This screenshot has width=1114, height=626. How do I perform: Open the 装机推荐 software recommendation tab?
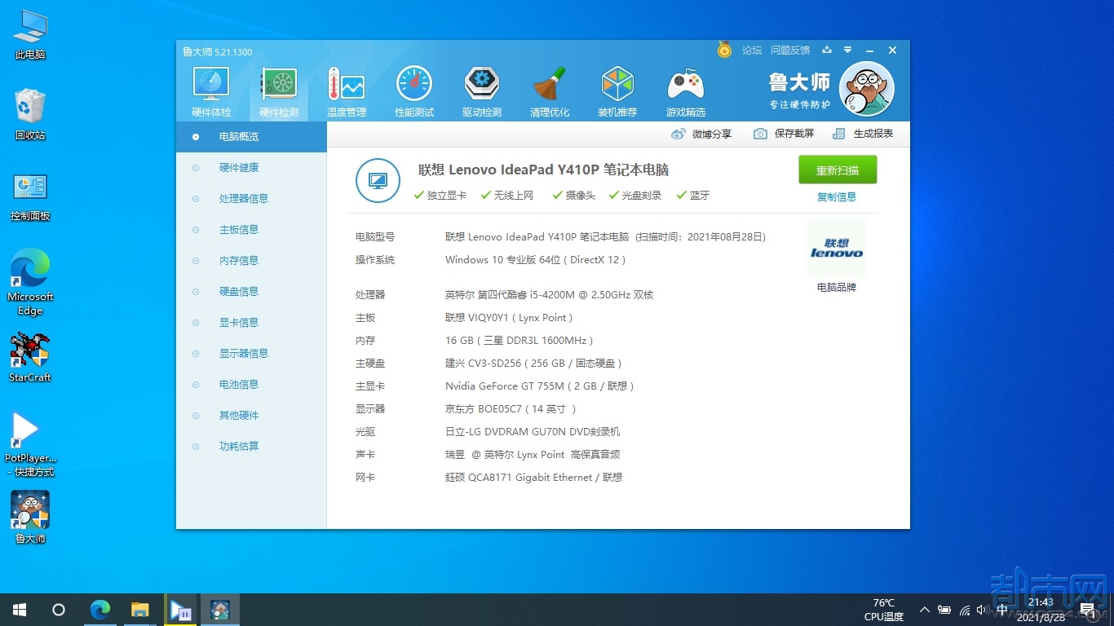tap(617, 92)
